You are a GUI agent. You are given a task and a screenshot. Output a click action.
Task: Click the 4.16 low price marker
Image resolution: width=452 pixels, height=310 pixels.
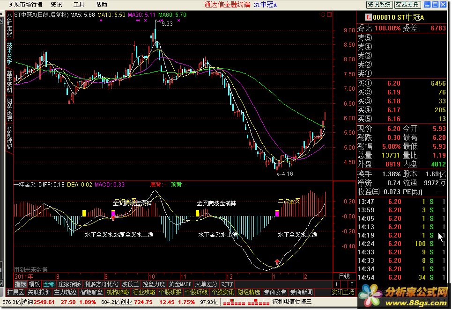pyautogui.click(x=288, y=174)
